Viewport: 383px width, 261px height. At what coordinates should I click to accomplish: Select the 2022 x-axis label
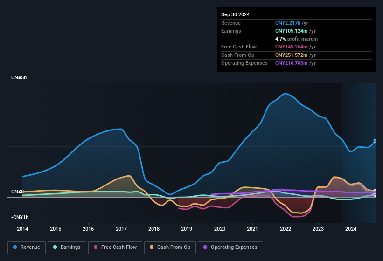286,229
